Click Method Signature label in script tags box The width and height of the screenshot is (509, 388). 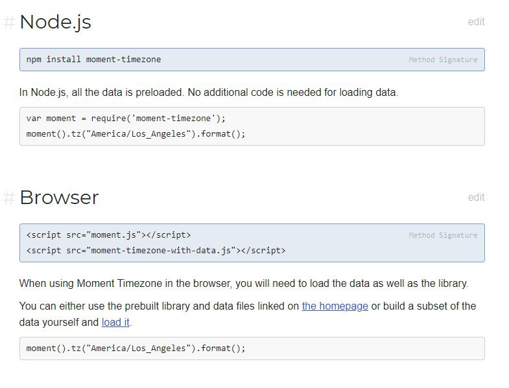point(443,235)
